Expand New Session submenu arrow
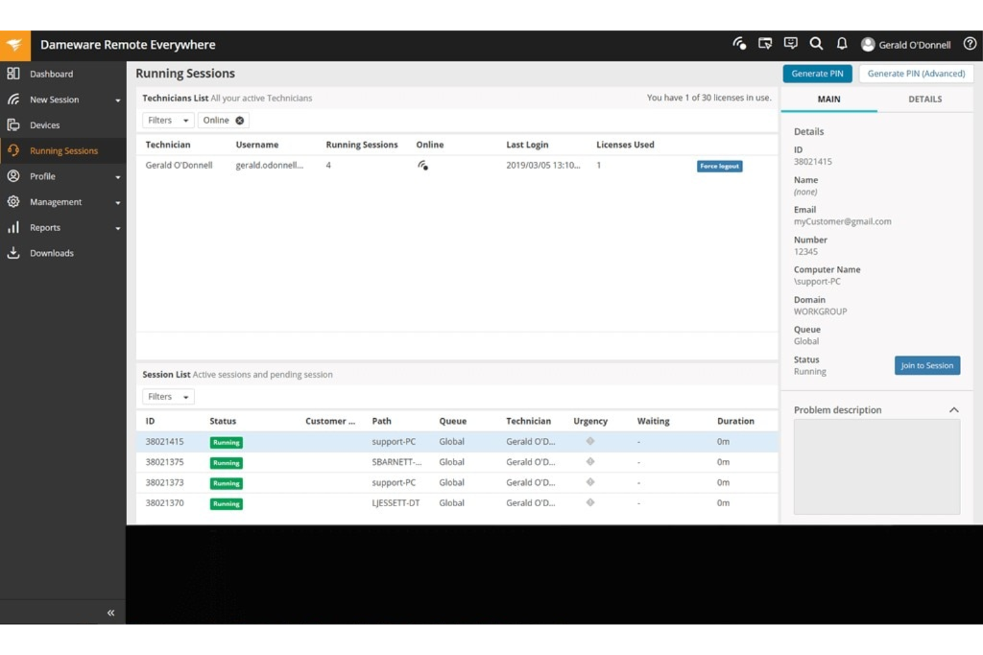Screen dimensions: 983x655 click(118, 100)
